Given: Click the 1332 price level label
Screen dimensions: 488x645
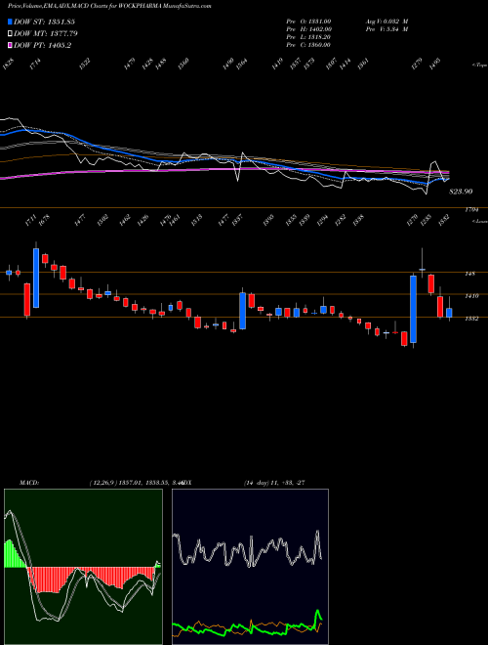Looking at the screenshot, I should click(471, 319).
